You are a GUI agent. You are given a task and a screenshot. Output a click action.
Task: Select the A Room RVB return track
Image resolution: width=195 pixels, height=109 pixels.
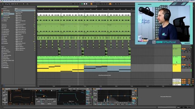pyautogui.click(x=177, y=79)
